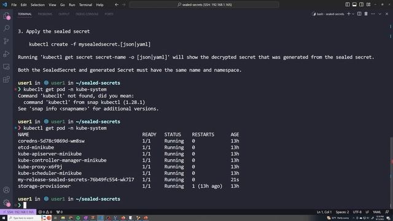This screenshot has height=221, width=393.
Task: Open the bash - sealed-secrets terminal selector
Action: (x=328, y=14)
